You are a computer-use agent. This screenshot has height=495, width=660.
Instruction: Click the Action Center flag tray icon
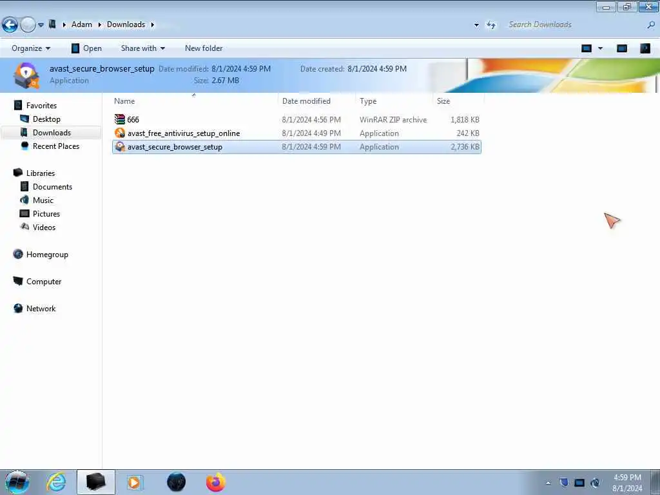[x=564, y=483]
